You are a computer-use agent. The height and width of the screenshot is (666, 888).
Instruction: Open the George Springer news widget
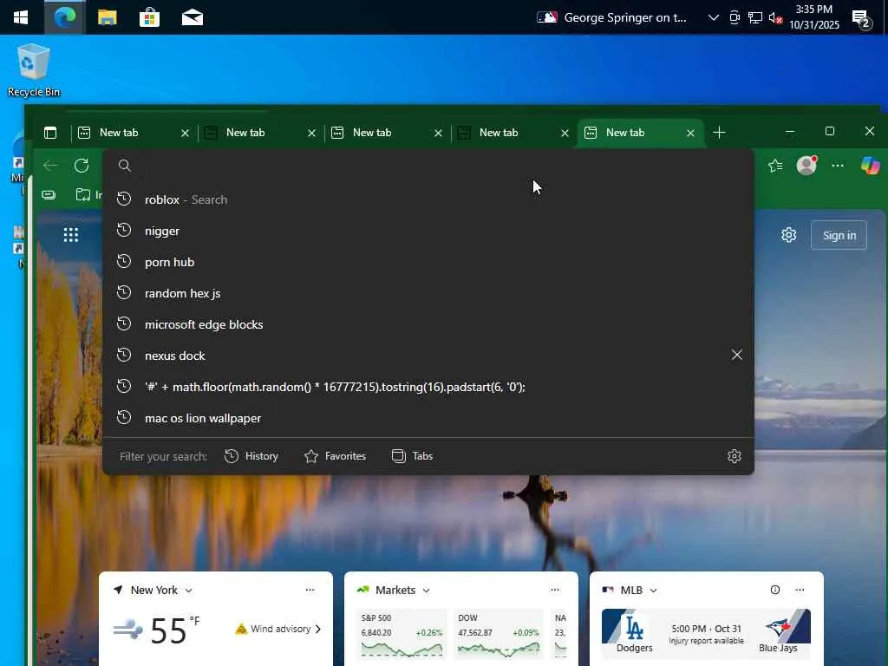tap(611, 17)
